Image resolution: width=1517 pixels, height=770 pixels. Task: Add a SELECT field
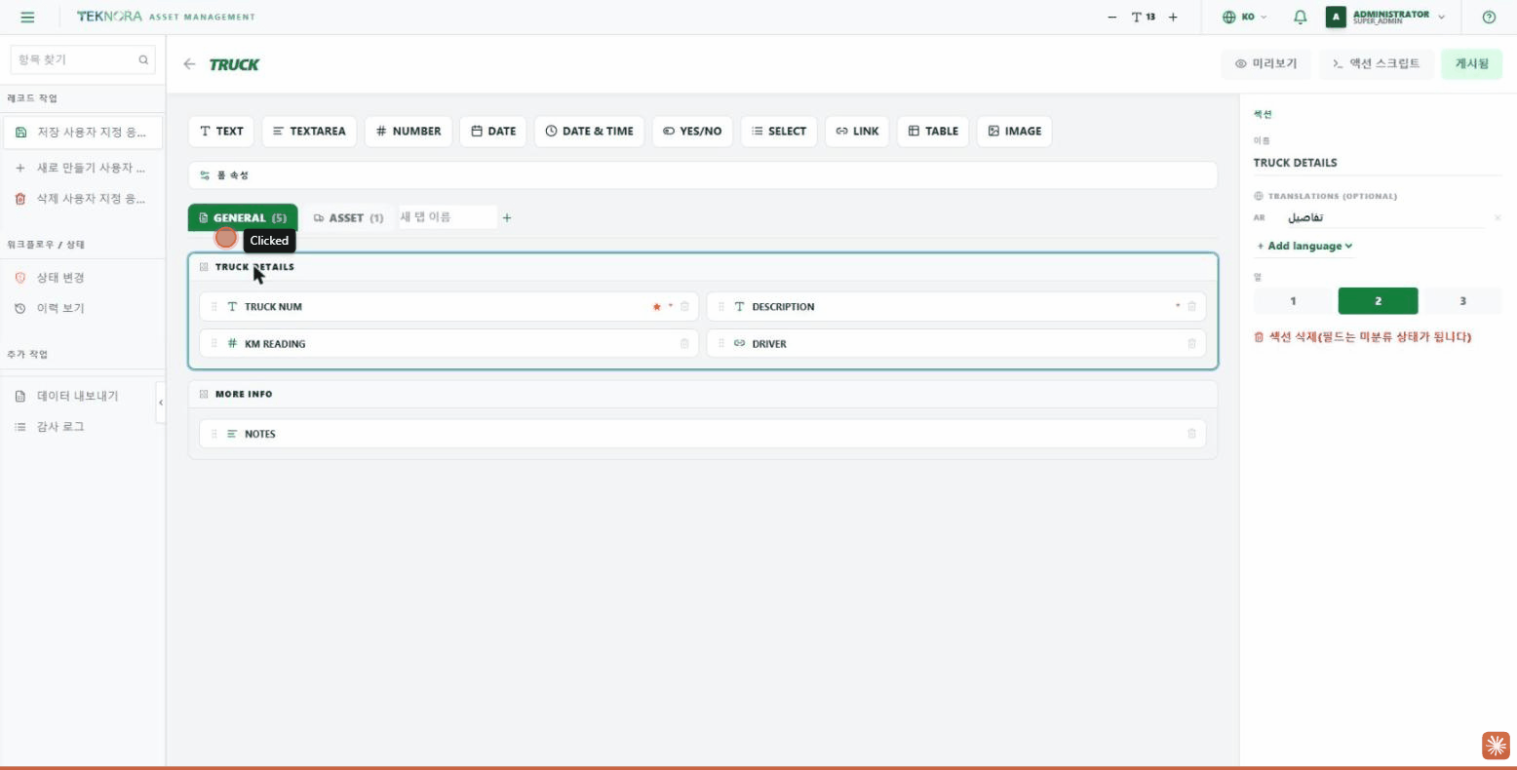(x=779, y=131)
